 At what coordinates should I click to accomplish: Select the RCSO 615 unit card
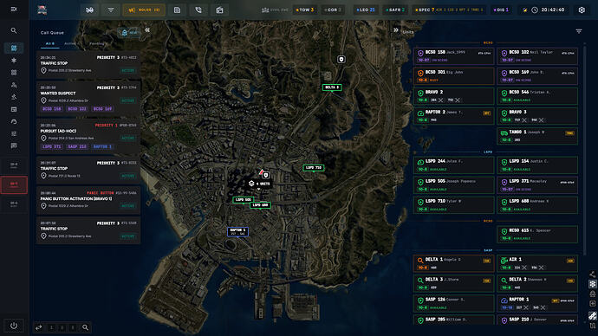coord(537,235)
